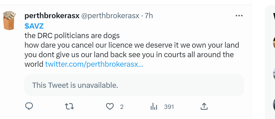Image resolution: width=275 pixels, height=119 pixels.
Task: Open tweet analytics bar chart icon
Action: (154, 107)
